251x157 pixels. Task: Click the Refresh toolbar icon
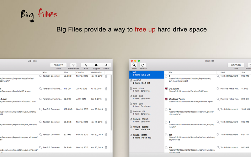pyautogui.click(x=143, y=65)
